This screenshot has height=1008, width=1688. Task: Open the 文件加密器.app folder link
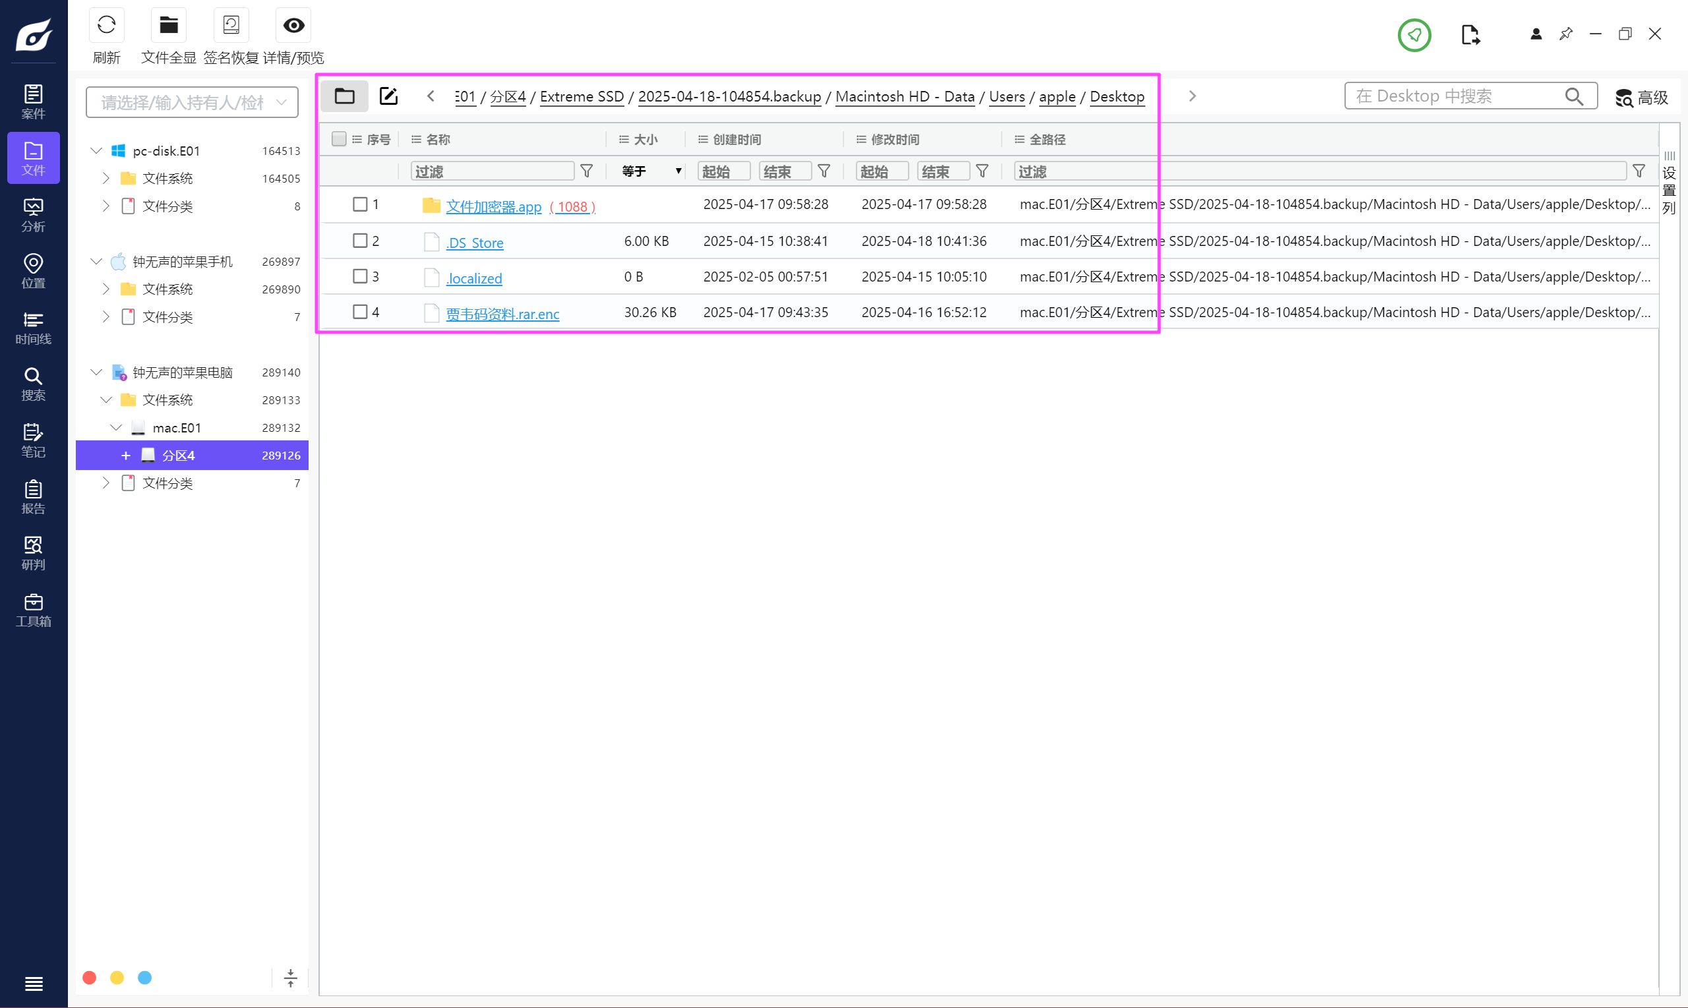[x=493, y=206]
